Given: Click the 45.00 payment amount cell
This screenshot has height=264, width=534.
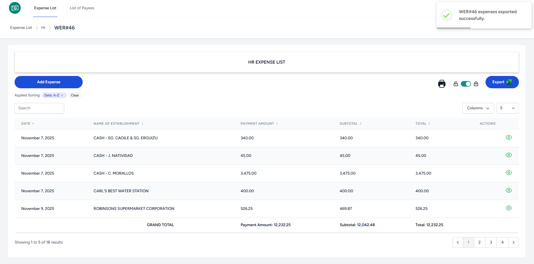Looking at the screenshot, I should 246,156.
